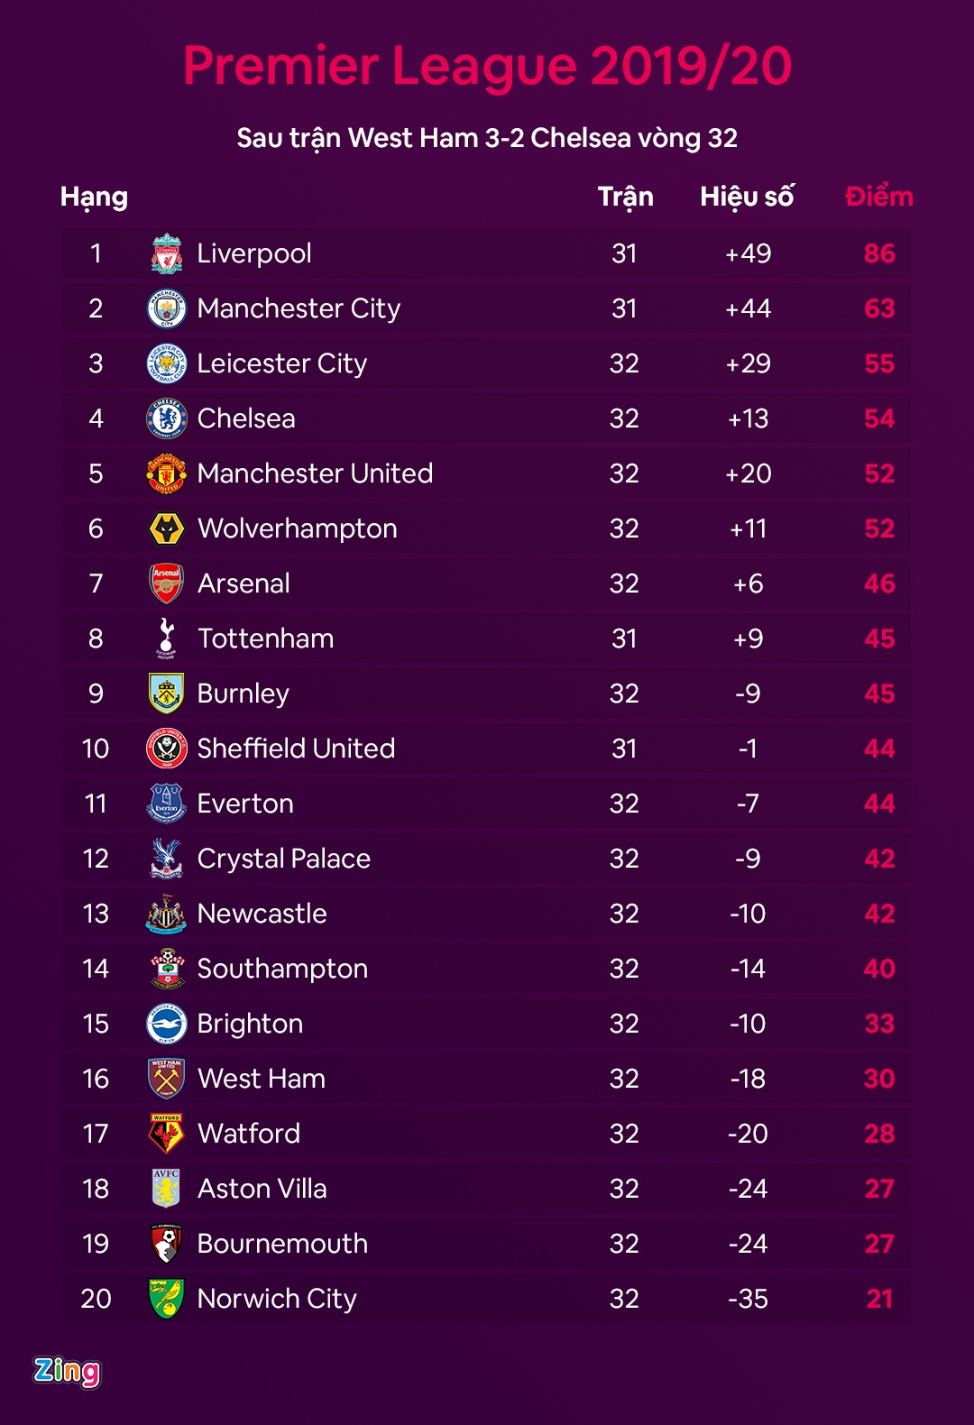Click the Premier League 2019/20 title
974x1425 pixels.
click(x=487, y=66)
